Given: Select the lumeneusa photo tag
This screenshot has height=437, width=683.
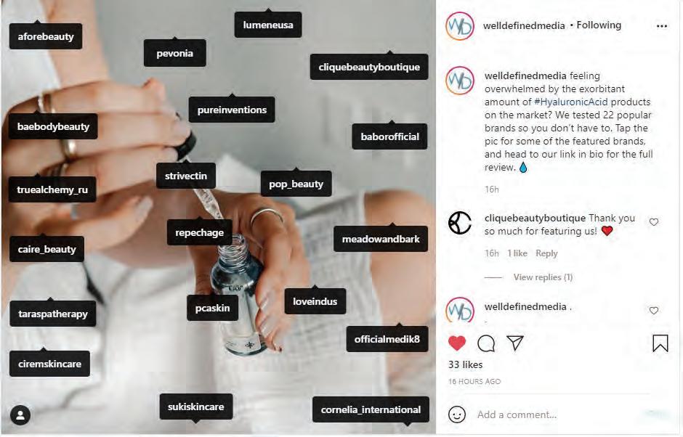Looking at the screenshot, I should (x=268, y=25).
